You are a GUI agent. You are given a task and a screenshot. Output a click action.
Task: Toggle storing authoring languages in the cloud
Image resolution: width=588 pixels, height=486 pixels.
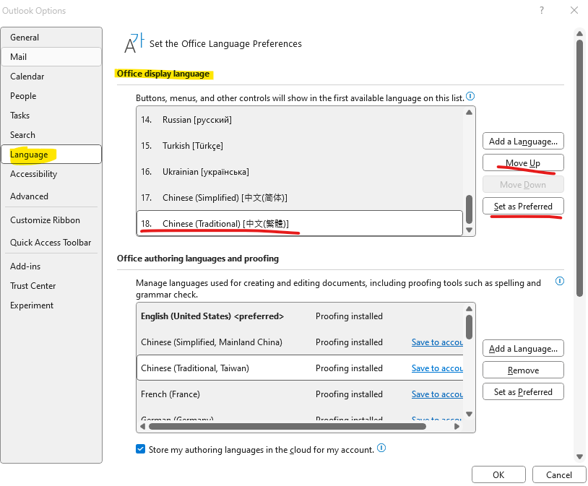(141, 449)
